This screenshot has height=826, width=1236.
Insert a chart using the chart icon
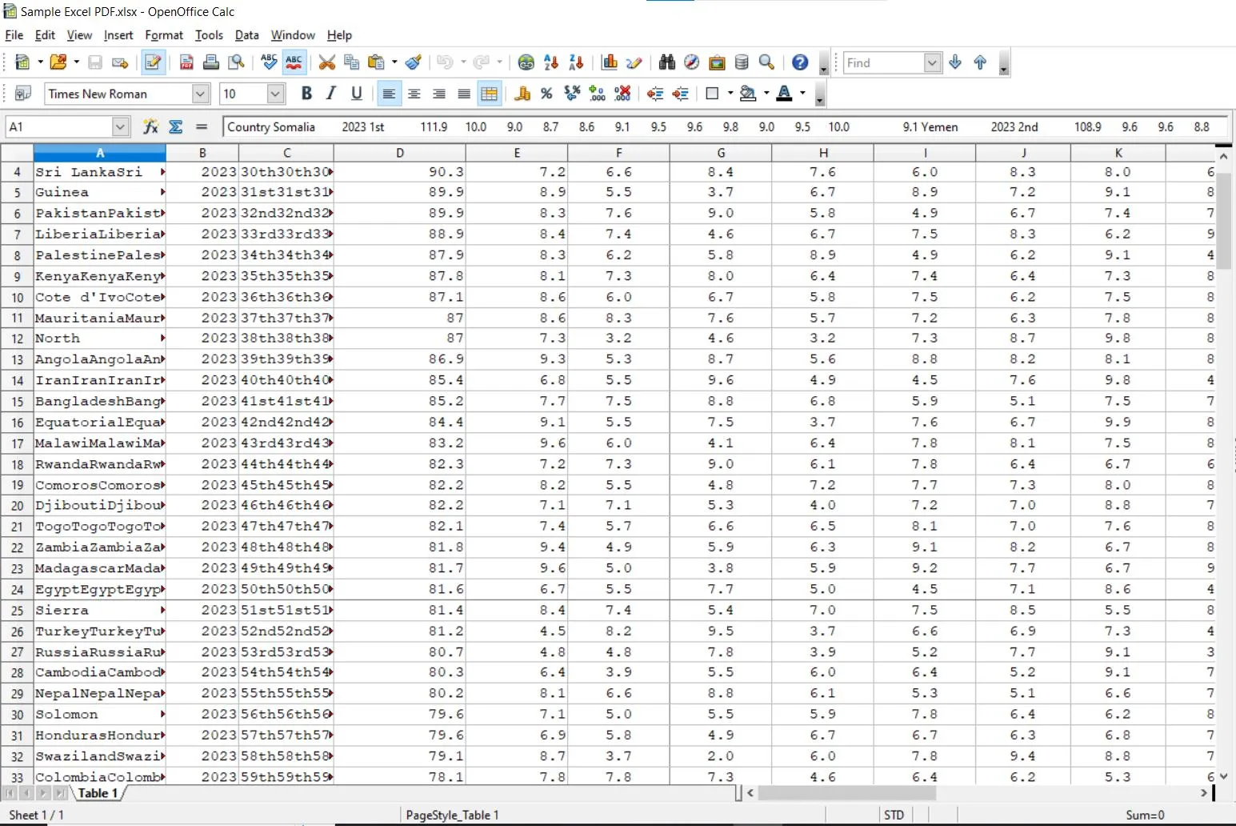click(609, 62)
